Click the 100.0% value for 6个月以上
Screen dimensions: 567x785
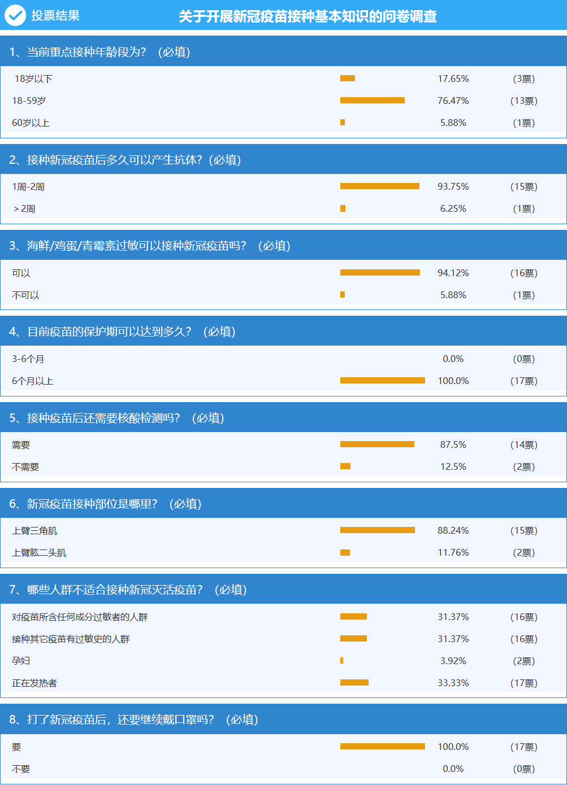pyautogui.click(x=453, y=381)
